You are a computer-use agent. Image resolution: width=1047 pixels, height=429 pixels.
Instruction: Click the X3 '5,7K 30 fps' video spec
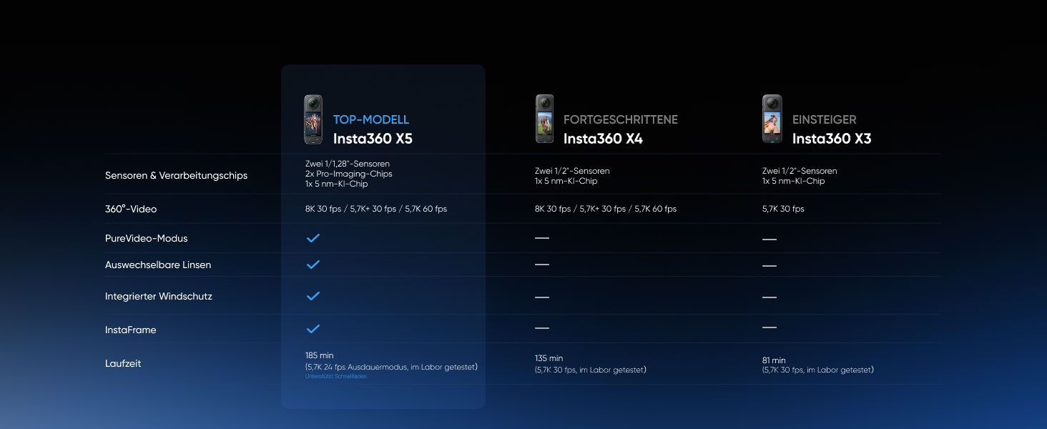[x=783, y=209]
